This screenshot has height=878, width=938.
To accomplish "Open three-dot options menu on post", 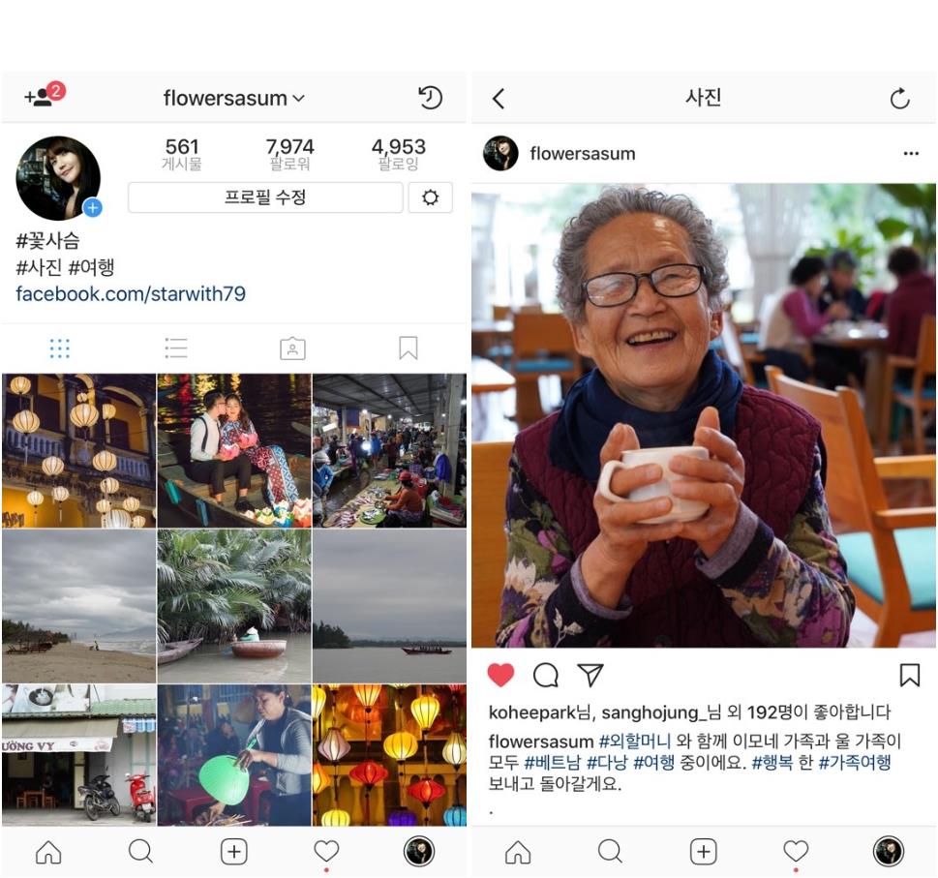I will pos(911,154).
